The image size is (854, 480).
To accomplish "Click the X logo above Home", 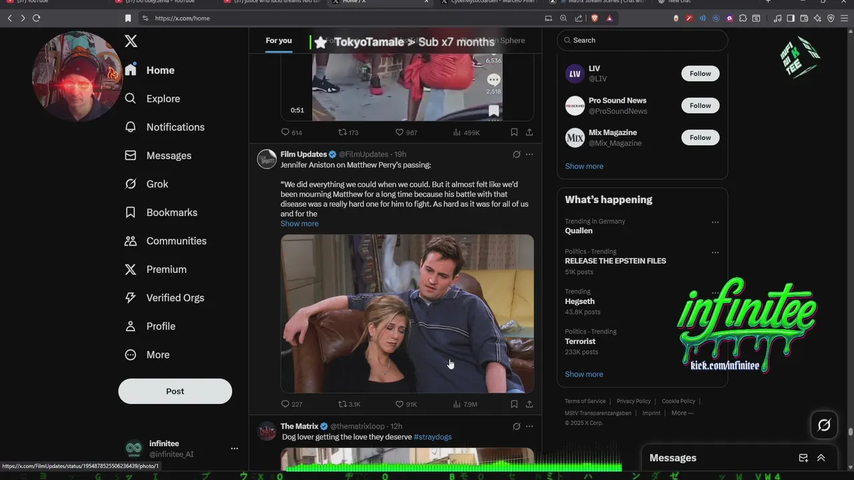I will pyautogui.click(x=131, y=41).
